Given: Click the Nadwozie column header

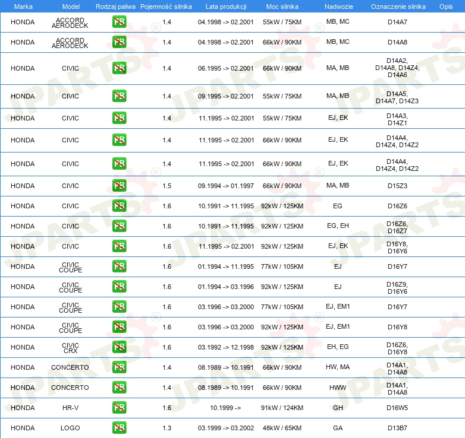Looking at the screenshot, I should 339,7.
